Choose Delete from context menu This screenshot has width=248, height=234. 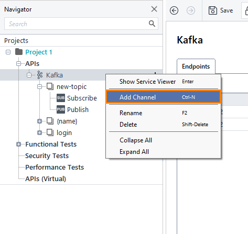coord(163,125)
